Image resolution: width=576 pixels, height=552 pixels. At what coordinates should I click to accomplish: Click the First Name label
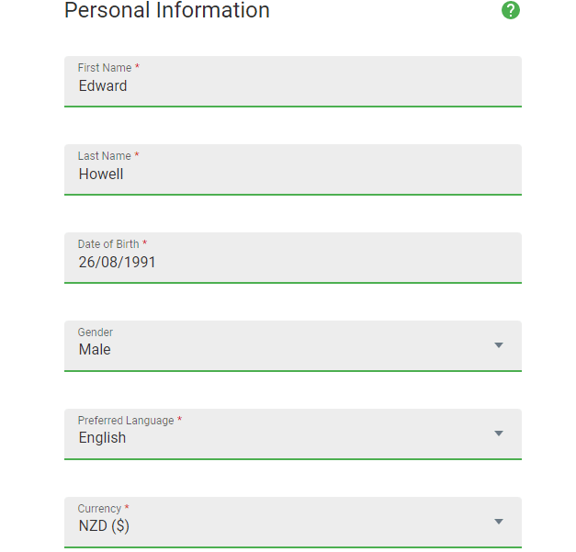(x=105, y=68)
